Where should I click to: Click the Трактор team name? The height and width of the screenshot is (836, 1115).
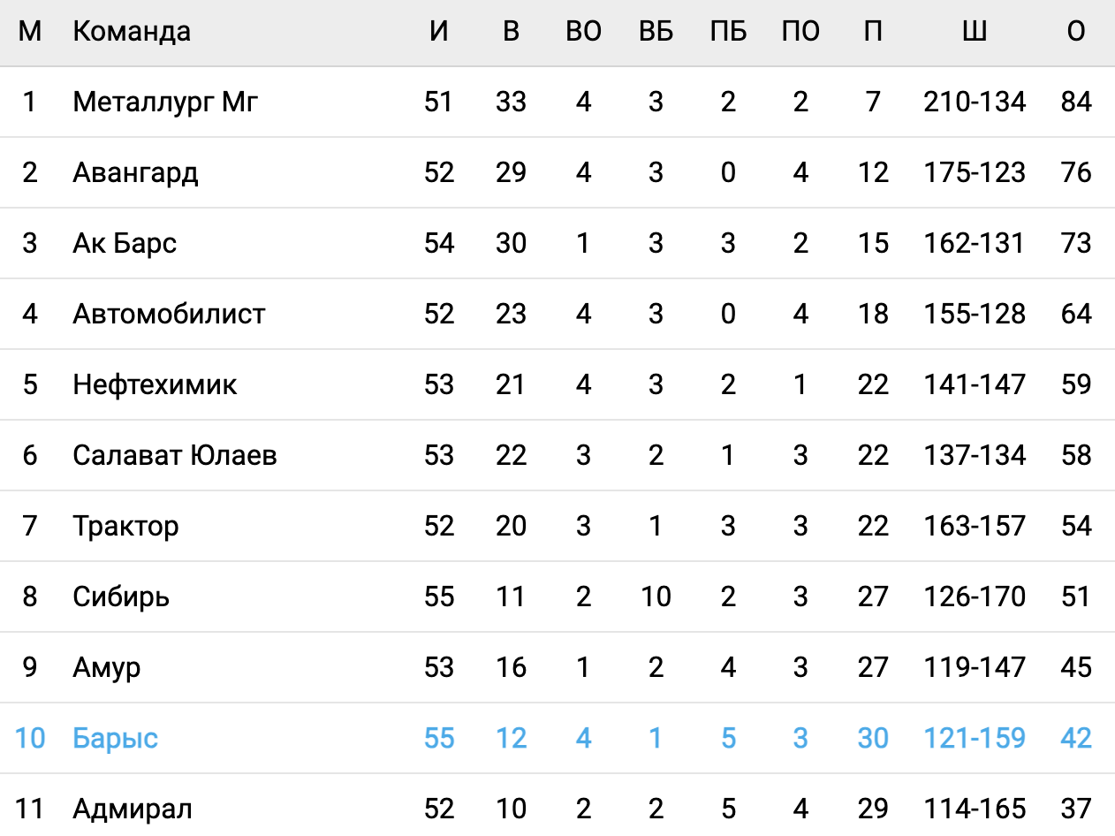coord(125,526)
